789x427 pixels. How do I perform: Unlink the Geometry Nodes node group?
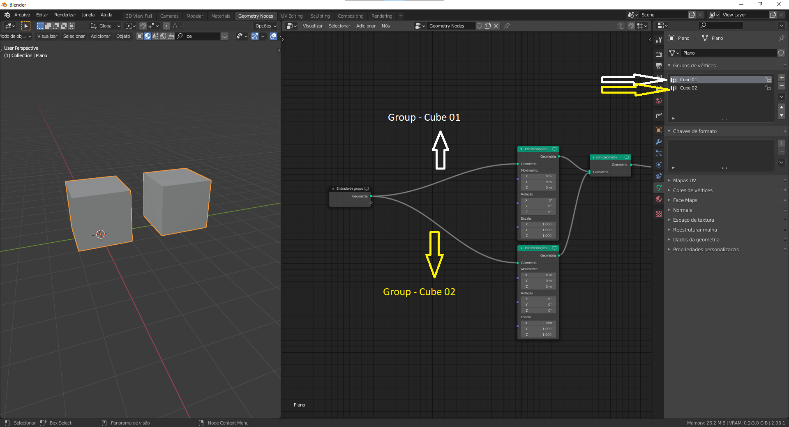pyautogui.click(x=496, y=26)
